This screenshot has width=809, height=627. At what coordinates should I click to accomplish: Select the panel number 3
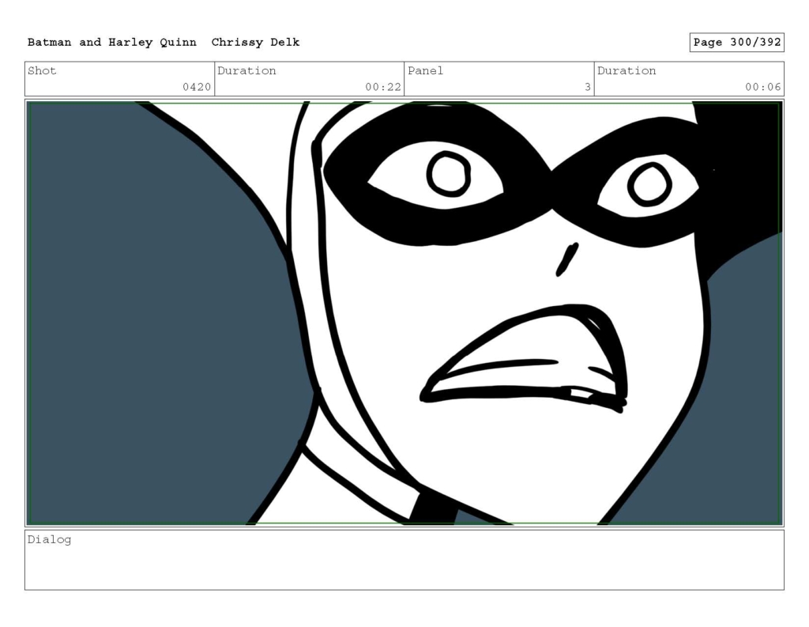click(587, 87)
